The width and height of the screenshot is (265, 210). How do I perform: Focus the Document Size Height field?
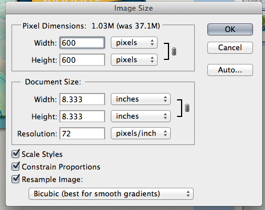82,116
